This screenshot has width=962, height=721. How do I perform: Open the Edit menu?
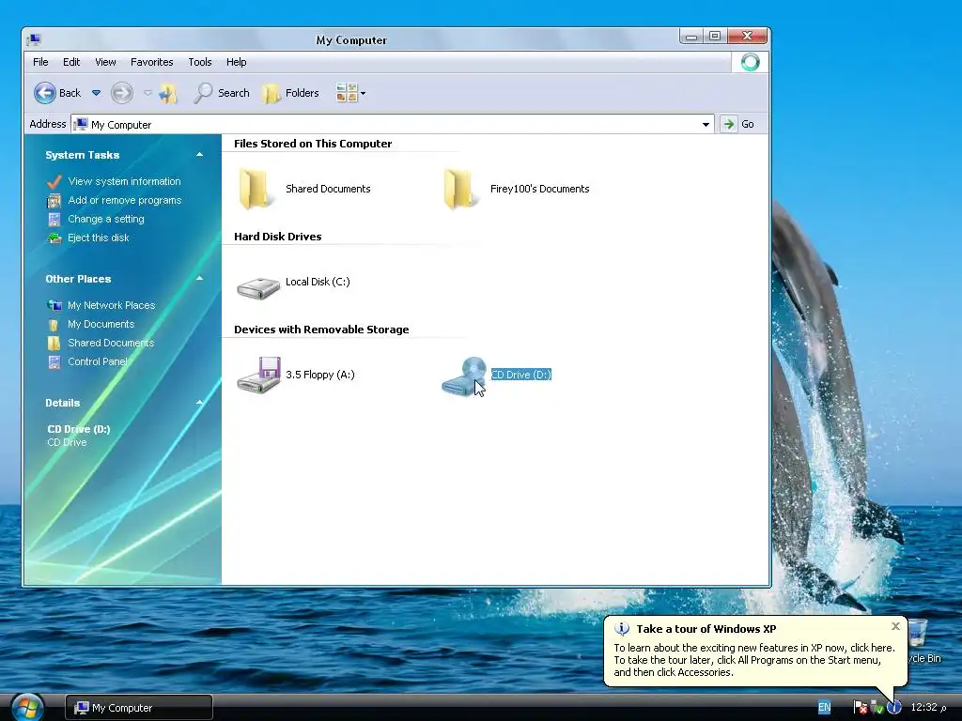pyautogui.click(x=71, y=62)
